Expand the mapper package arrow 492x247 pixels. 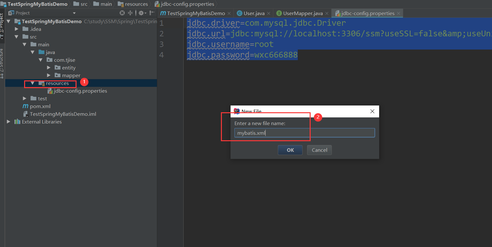click(49, 75)
